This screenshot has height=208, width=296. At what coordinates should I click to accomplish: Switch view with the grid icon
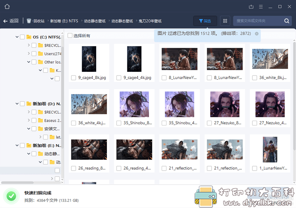coord(225,21)
